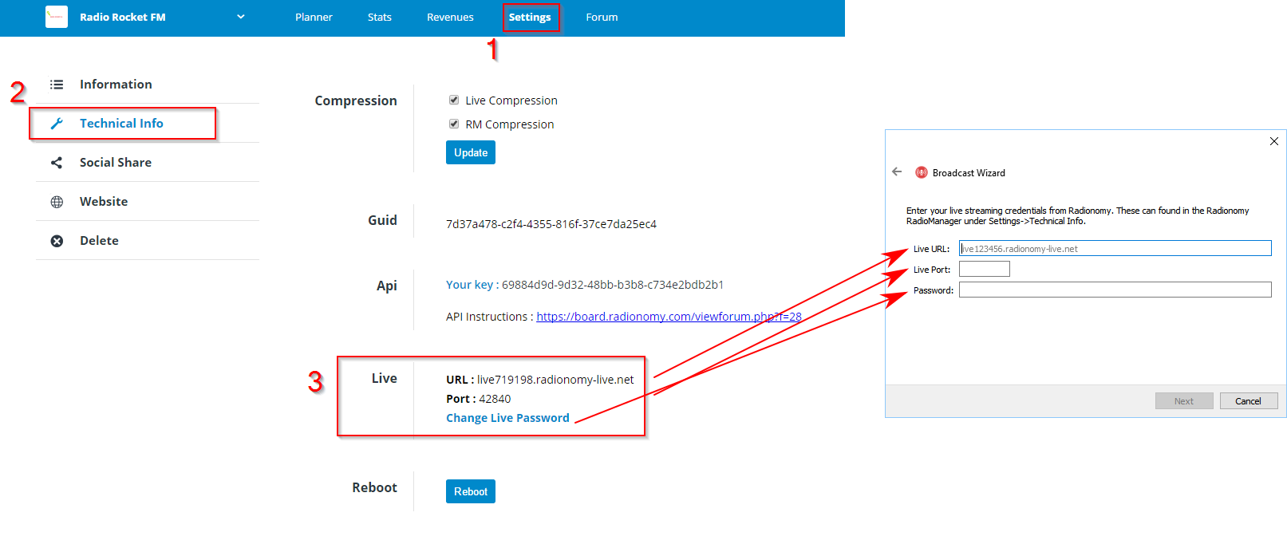Select Technical Info in the sidebar
This screenshot has height=540, width=1287.
(123, 124)
